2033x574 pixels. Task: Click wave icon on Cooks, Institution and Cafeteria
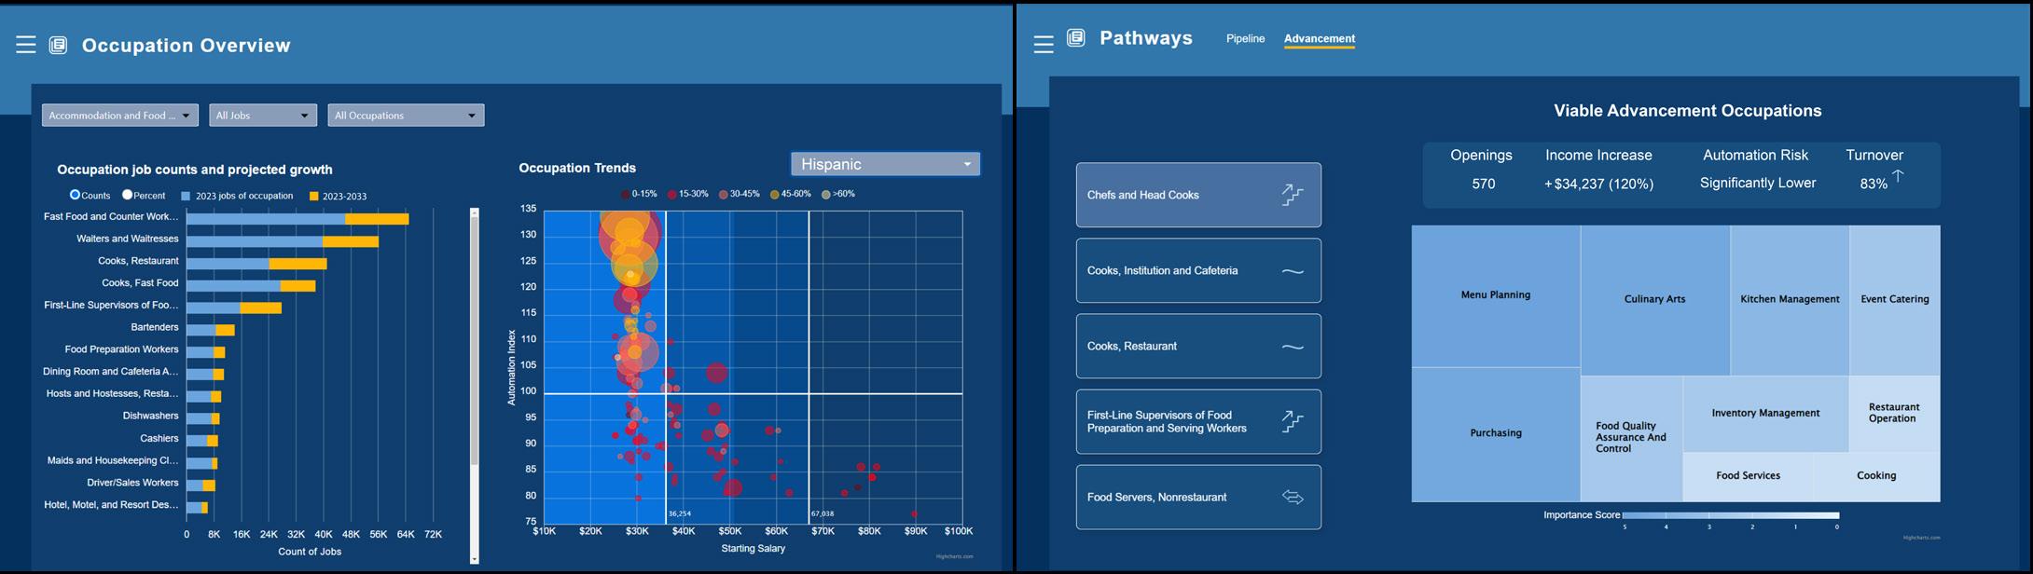tap(1293, 271)
